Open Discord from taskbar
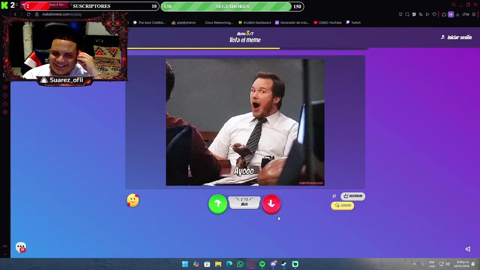 coord(273,264)
